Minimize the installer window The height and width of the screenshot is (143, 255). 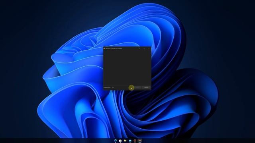click(x=140, y=48)
